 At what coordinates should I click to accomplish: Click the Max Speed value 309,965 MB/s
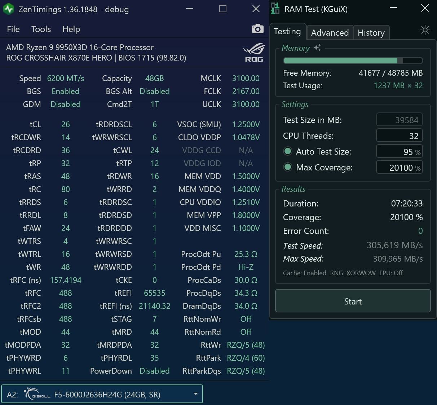coord(398,259)
